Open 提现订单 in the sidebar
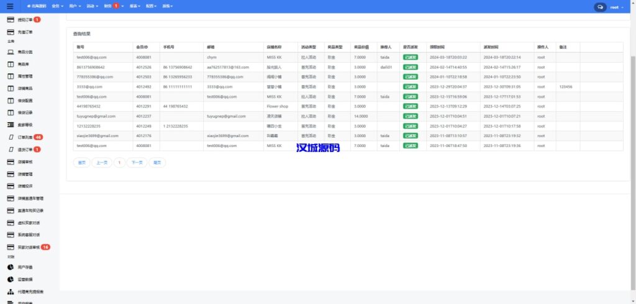Viewport: 636px width, 304px height. click(x=25, y=20)
